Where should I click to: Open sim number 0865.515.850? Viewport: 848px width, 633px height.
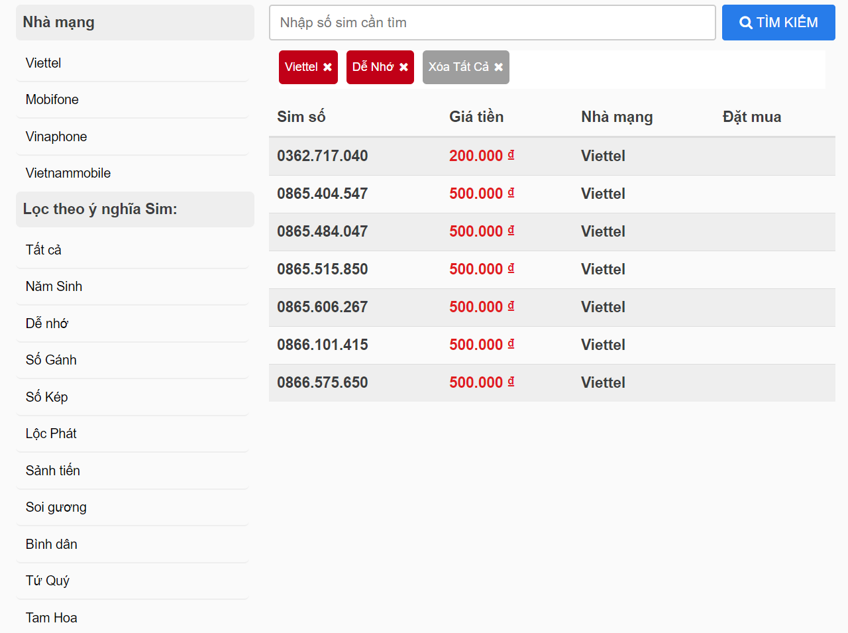(323, 269)
